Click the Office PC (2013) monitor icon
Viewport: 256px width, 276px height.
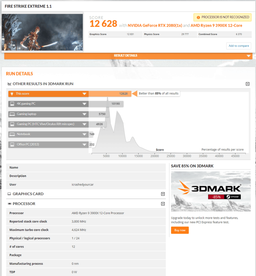point(12,144)
